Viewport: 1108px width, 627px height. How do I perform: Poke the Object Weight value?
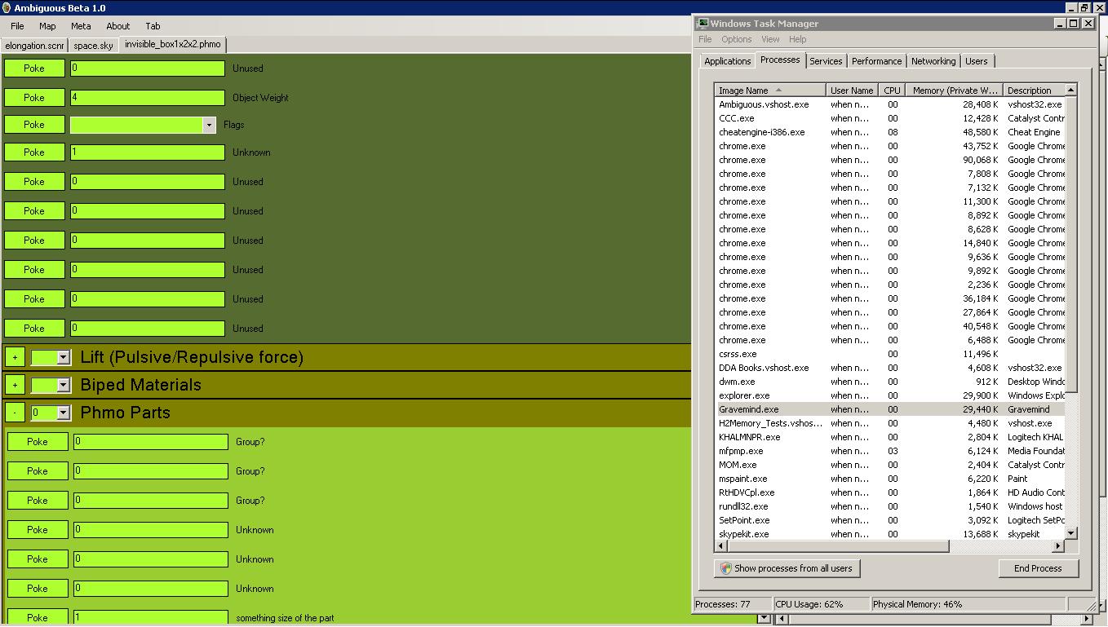pyautogui.click(x=34, y=98)
